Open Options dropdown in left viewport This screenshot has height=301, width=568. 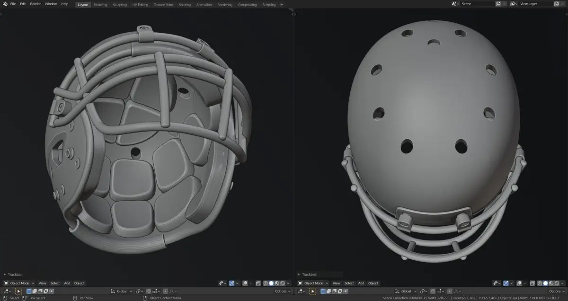283,291
